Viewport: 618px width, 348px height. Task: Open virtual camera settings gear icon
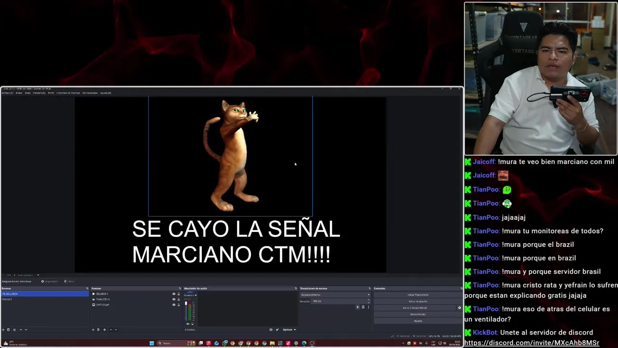pyautogui.click(x=459, y=308)
